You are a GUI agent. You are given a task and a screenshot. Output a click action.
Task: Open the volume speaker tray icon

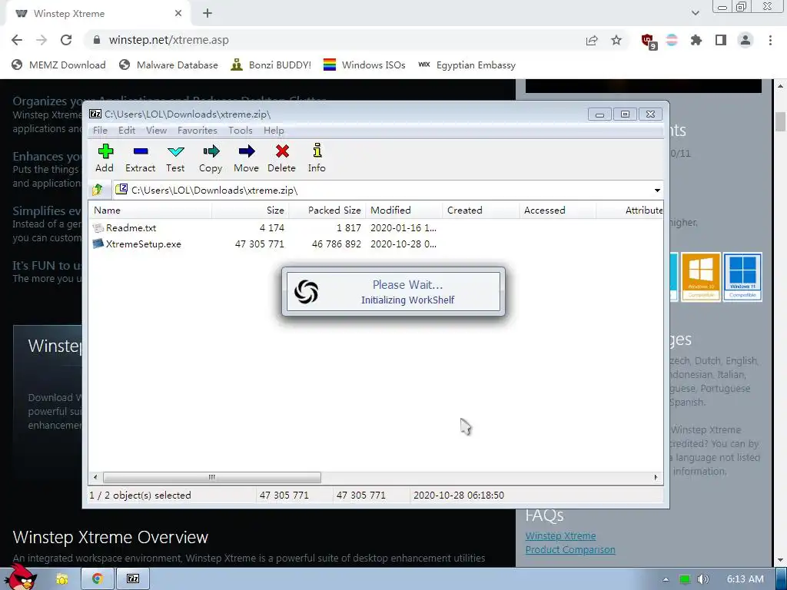[x=702, y=579]
